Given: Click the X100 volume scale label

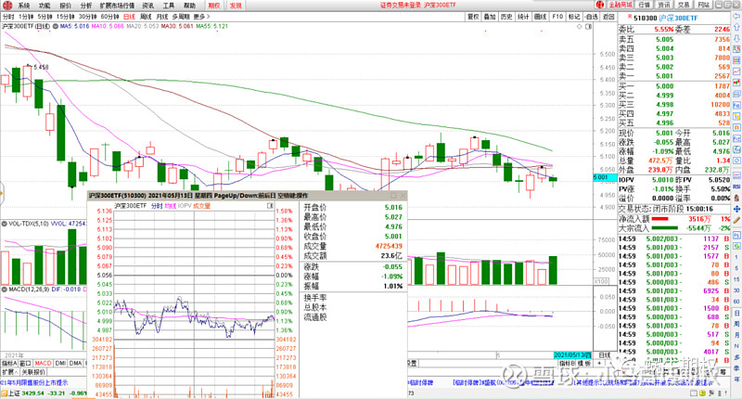Looking at the screenshot, I should tap(601, 281).
